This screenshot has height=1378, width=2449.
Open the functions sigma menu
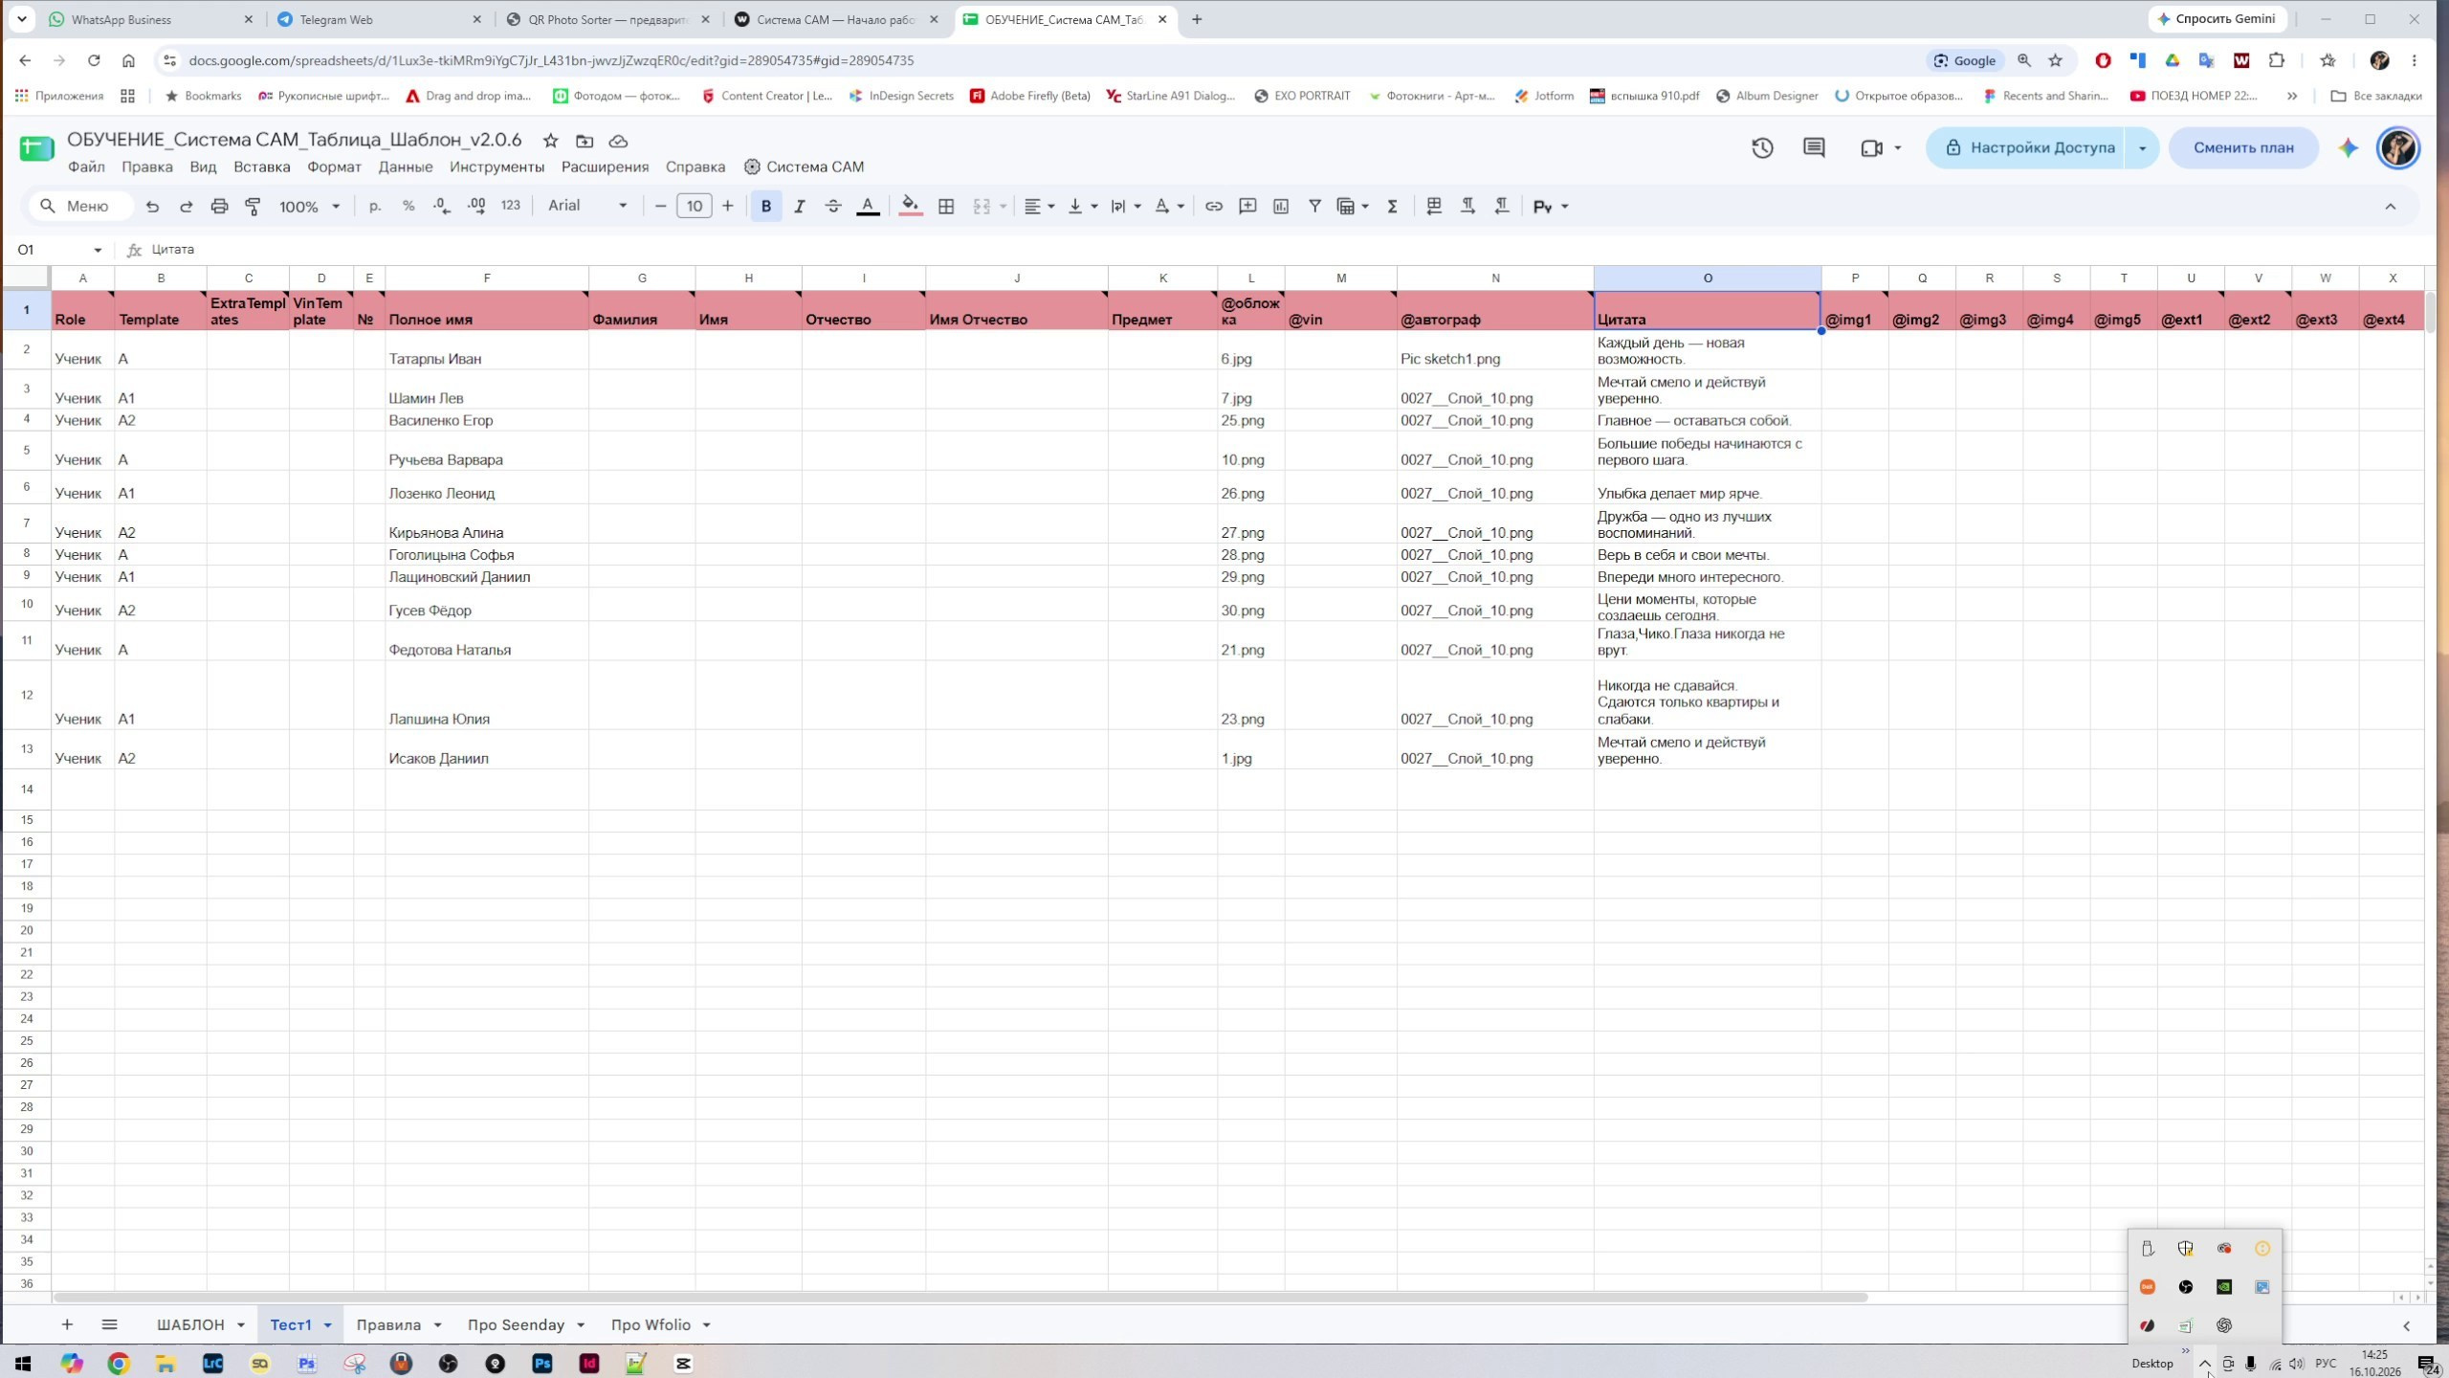coord(1393,206)
